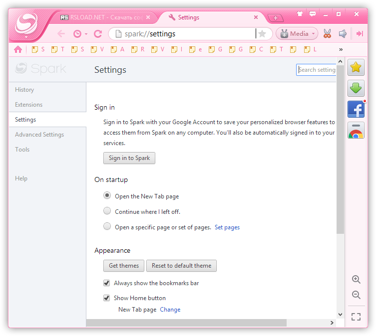This screenshot has width=376, height=336.
Task: Open the bookmark labeled A
Action: point(117,49)
